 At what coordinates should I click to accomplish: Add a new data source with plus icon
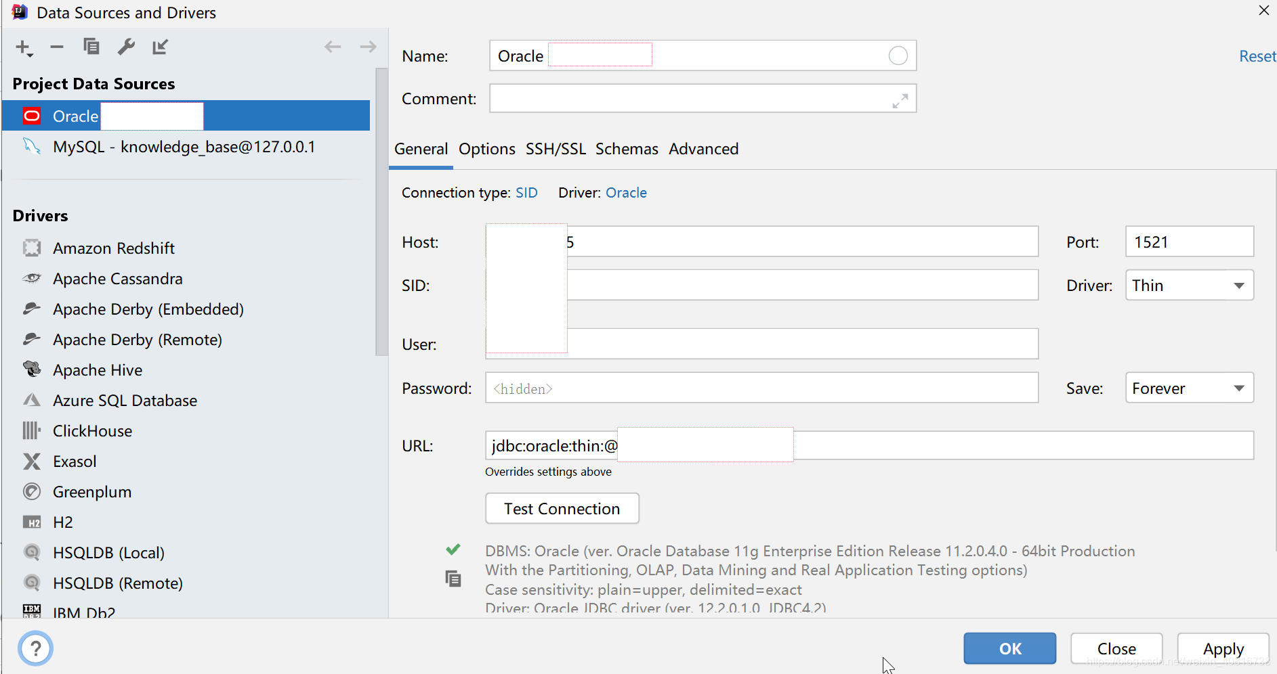click(x=24, y=47)
